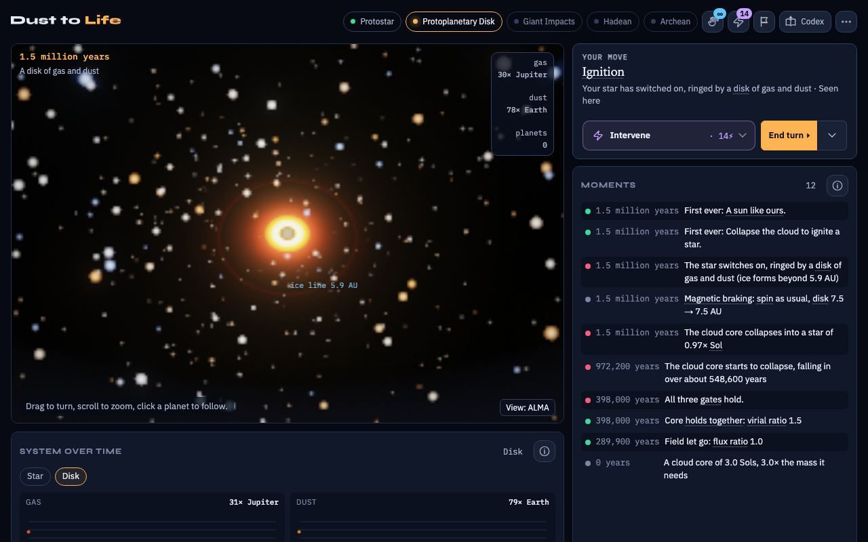Click the Dust to Life logo
868x542 pixels.
click(66, 20)
